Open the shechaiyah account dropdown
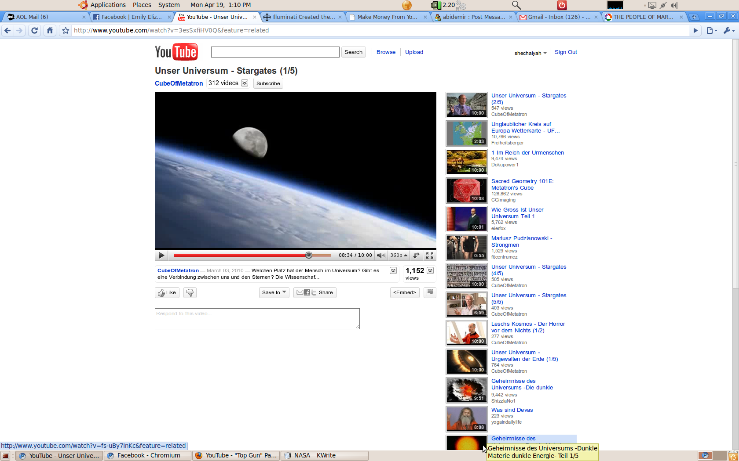739x461 pixels. [x=531, y=53]
